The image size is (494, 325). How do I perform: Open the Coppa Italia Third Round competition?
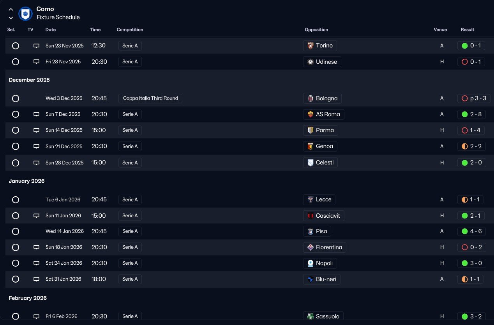(150, 98)
